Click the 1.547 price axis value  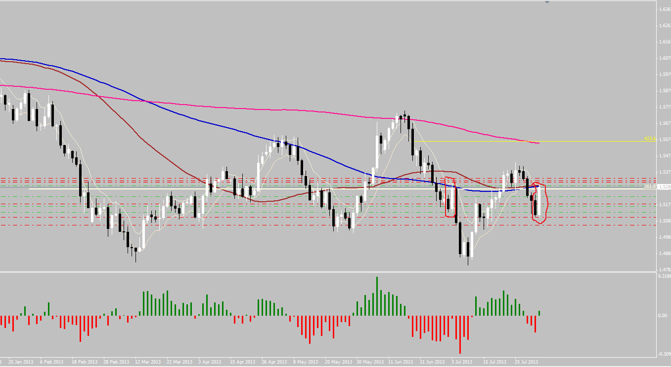664,155
